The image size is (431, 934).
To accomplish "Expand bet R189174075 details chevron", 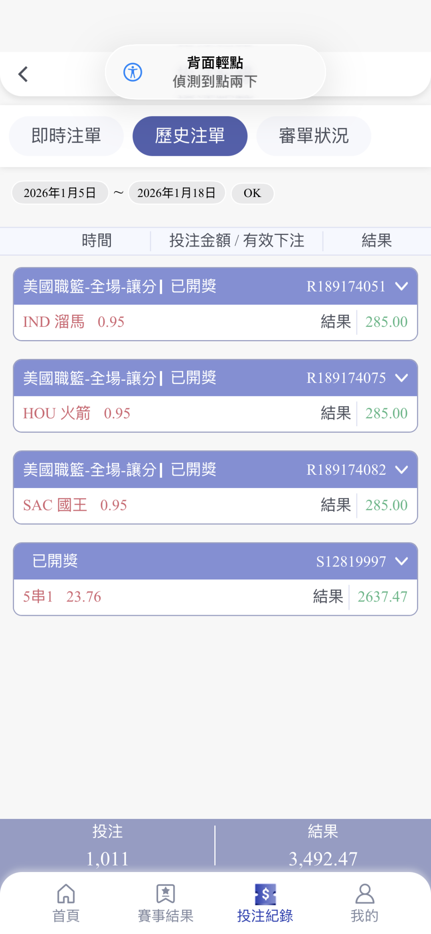I will tap(401, 378).
